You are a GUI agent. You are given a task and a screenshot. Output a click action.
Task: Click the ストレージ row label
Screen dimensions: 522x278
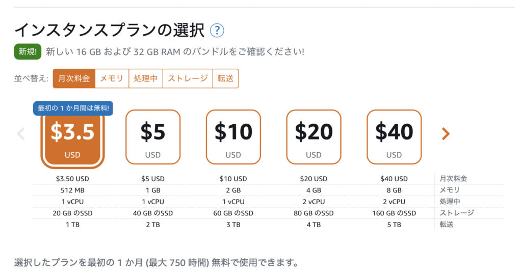tap(457, 213)
